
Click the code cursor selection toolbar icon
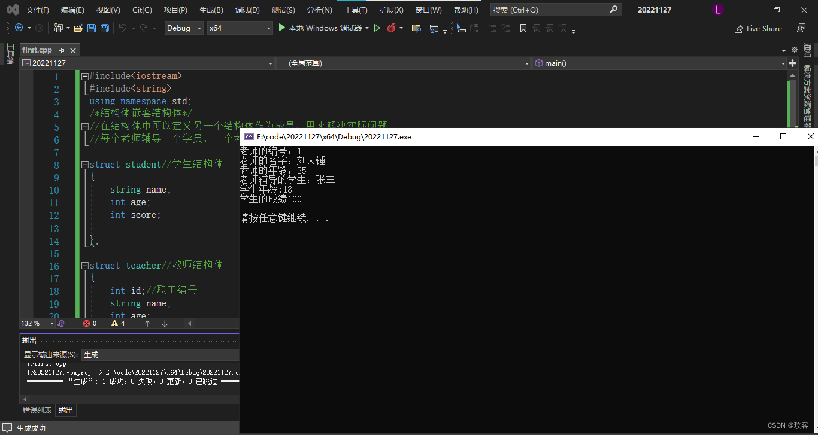point(460,28)
